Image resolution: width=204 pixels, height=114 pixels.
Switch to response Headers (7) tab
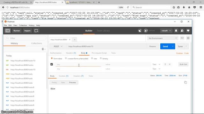[78, 76]
